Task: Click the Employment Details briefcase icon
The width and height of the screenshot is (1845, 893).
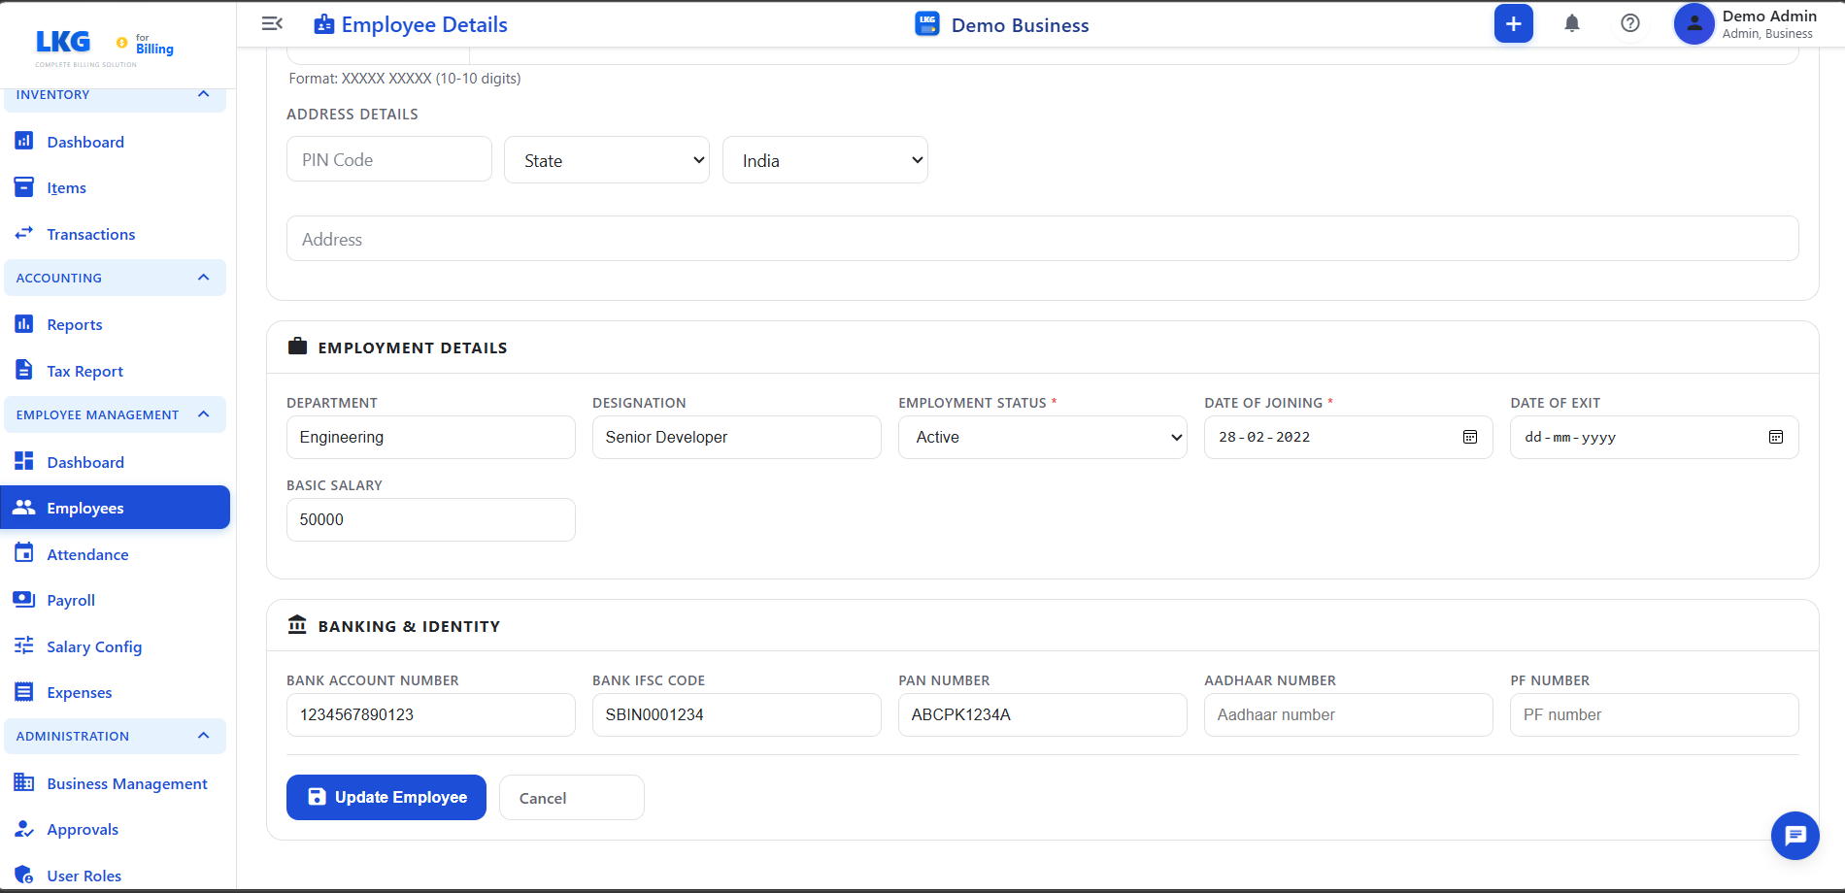Action: tap(297, 346)
